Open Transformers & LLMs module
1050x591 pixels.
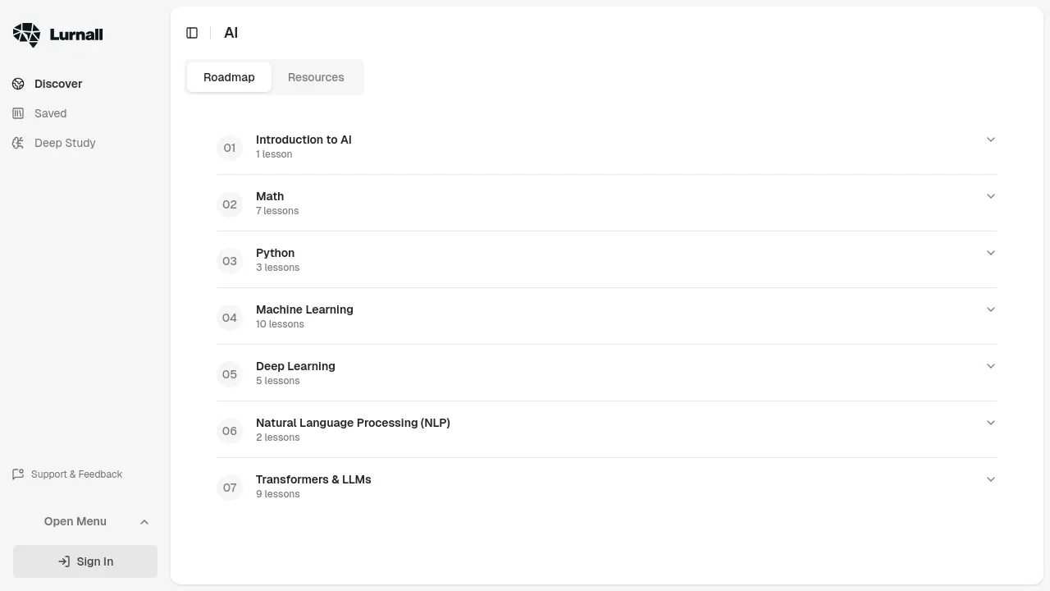point(313,479)
